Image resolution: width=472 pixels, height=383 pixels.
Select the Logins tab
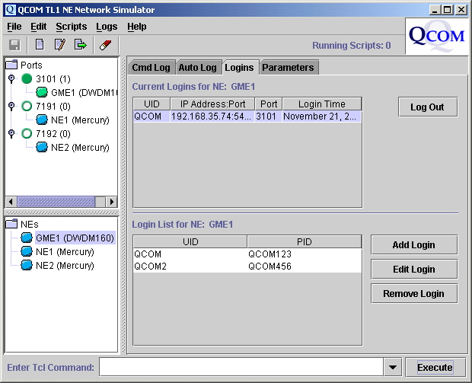click(239, 68)
